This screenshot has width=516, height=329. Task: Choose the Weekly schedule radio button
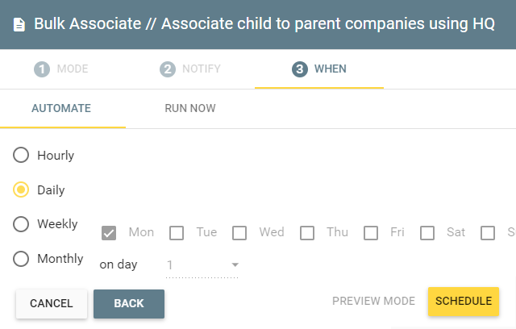[x=21, y=224]
